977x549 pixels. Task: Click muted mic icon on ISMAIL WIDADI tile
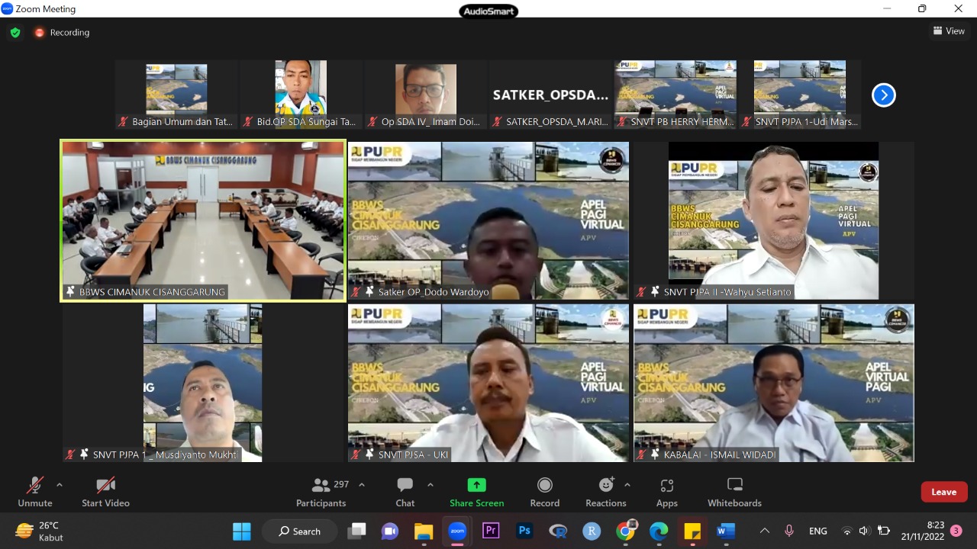click(x=641, y=454)
